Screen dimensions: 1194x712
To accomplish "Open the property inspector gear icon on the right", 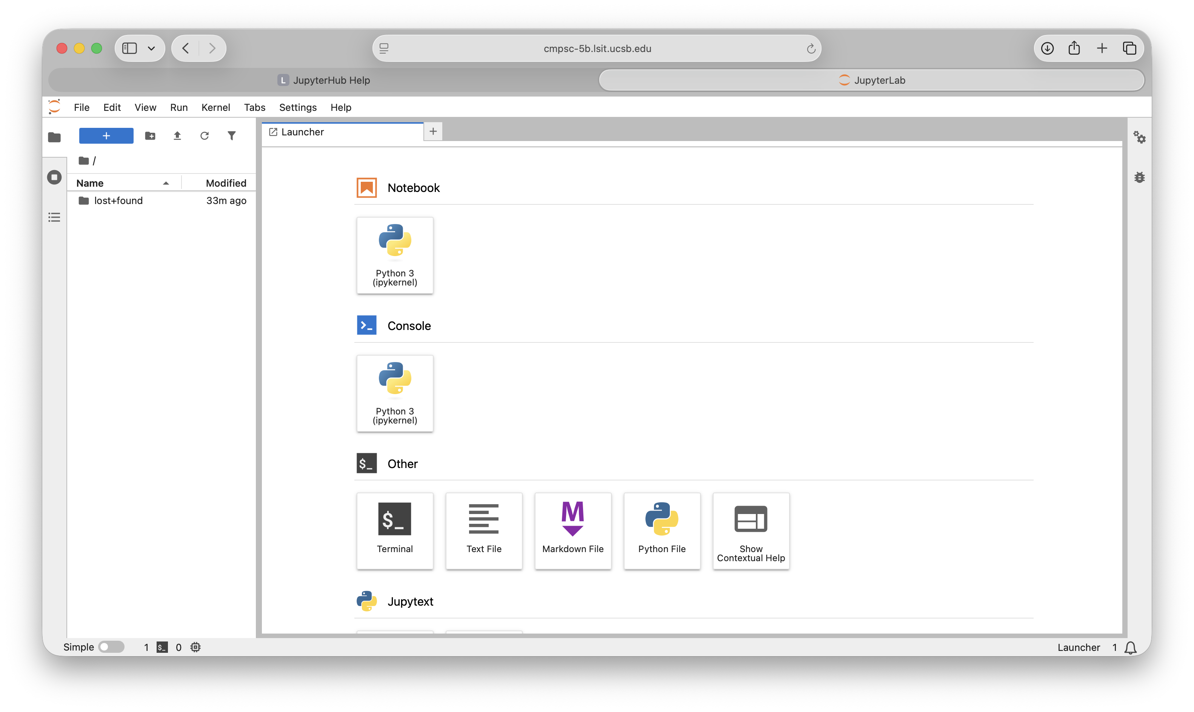I will click(1140, 138).
